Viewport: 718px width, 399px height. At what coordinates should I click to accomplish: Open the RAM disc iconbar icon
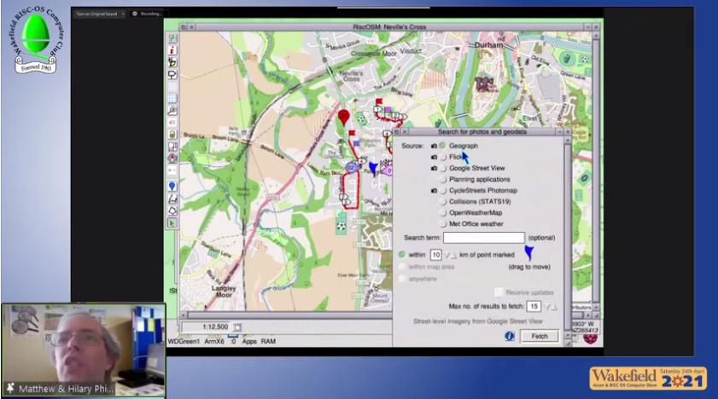click(x=268, y=341)
